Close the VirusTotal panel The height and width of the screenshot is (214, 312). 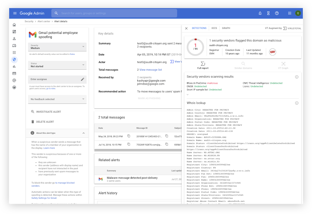[x=186, y=28]
